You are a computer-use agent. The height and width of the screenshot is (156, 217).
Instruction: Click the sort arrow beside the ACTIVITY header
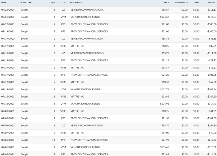[x=30, y=2]
